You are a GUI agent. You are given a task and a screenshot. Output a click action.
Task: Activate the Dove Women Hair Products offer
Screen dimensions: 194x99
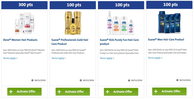tap(24, 92)
